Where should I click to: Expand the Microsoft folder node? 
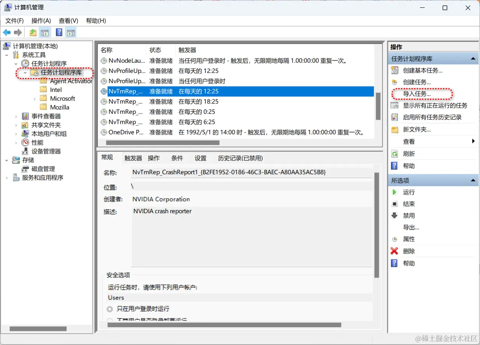34,99
